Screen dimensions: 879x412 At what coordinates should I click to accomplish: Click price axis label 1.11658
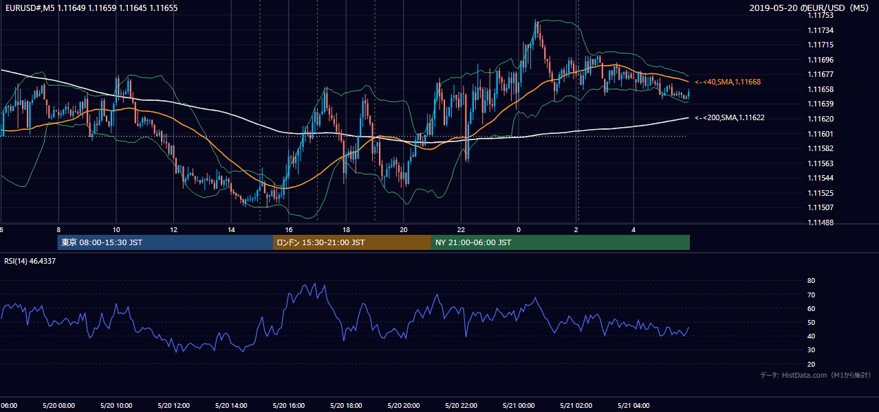coord(820,89)
